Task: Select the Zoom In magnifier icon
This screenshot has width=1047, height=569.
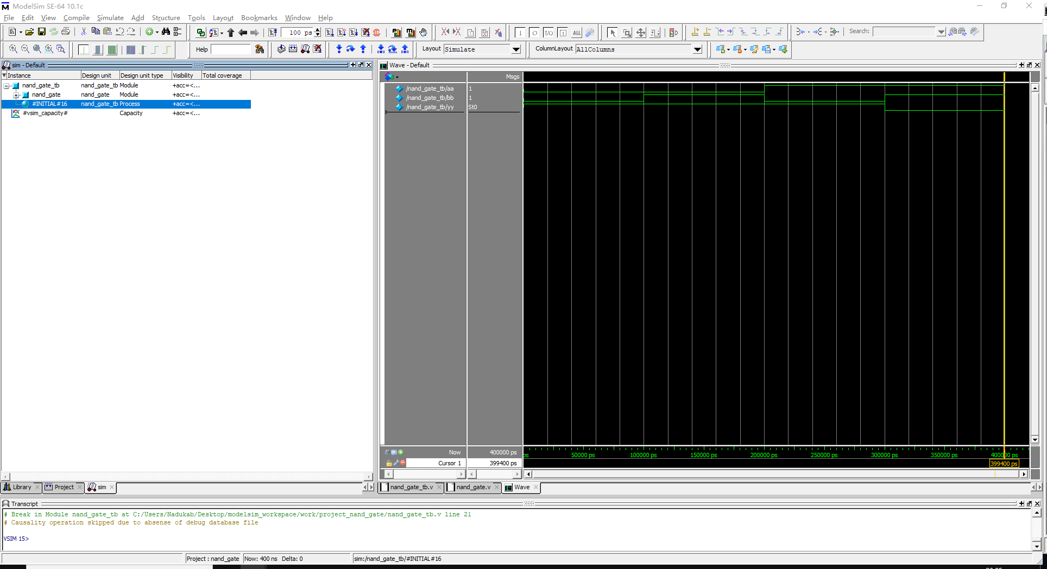Action: tap(13, 49)
